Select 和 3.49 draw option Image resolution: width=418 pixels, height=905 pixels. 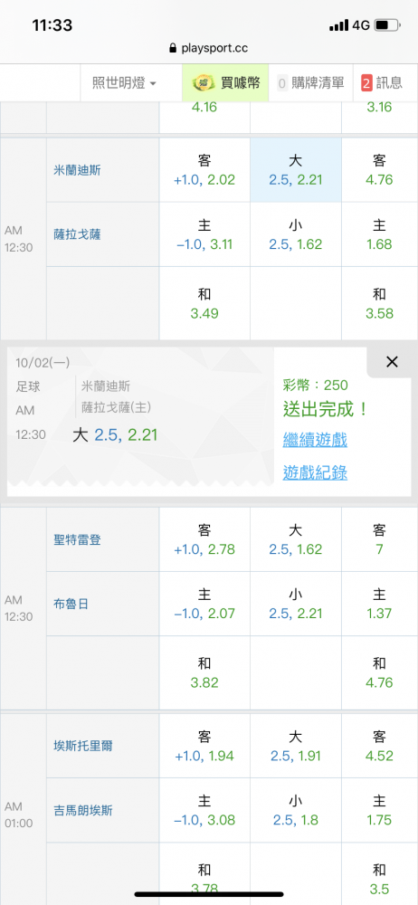pos(204,303)
